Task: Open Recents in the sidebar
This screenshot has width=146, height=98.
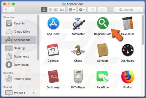Action: coord(19,23)
